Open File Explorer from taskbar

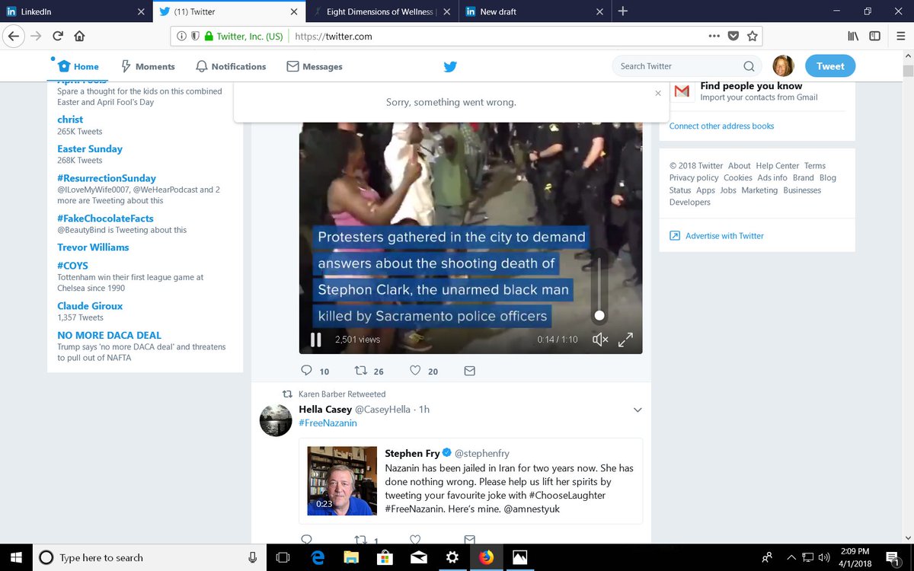[351, 557]
